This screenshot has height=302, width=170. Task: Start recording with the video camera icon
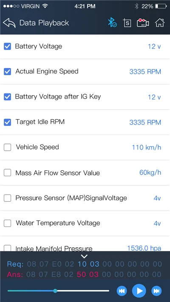(x=143, y=23)
